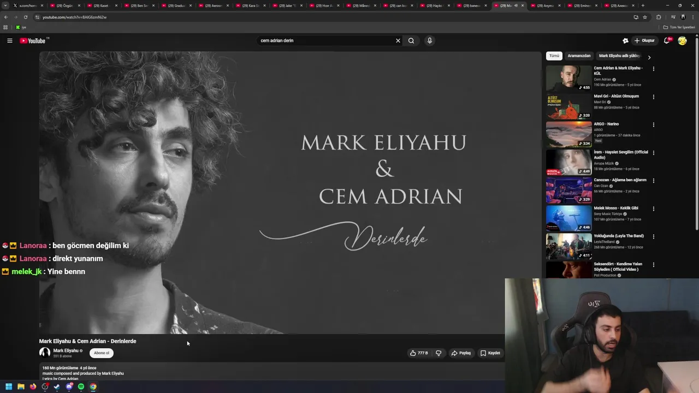
Task: Open the browser extensions puzzle icon
Action: tap(658, 17)
